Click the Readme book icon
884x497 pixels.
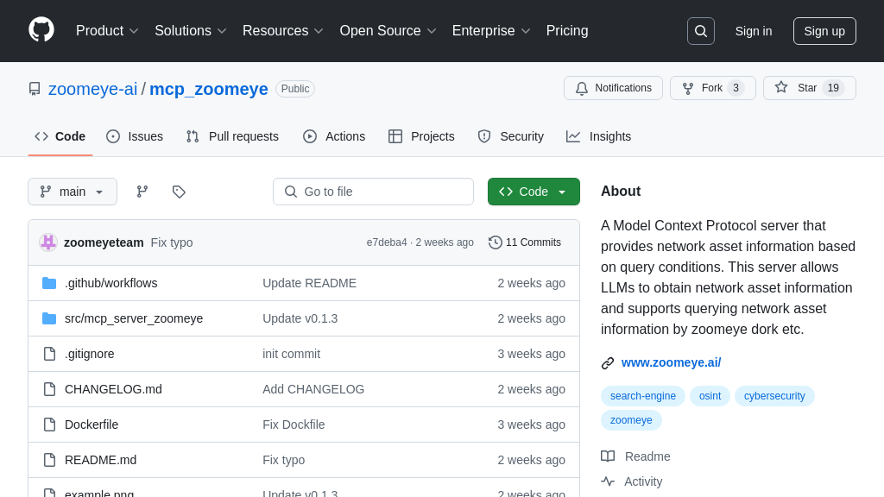(608, 456)
